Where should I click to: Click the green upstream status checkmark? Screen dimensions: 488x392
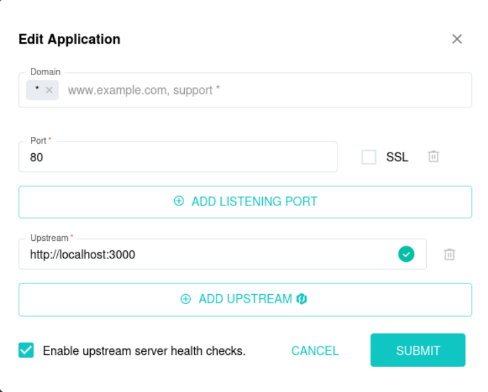coord(406,254)
